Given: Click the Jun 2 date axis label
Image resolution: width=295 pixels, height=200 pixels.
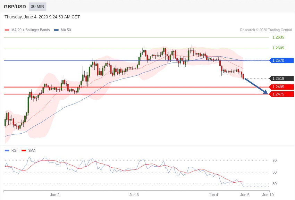Looking at the screenshot, I should pyautogui.click(x=55, y=195).
